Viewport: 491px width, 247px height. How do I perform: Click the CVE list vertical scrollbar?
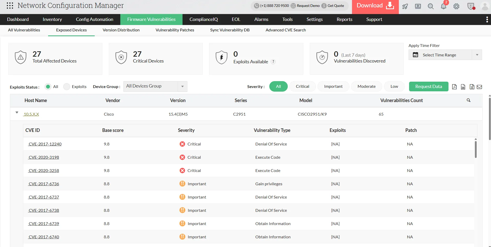point(476,149)
